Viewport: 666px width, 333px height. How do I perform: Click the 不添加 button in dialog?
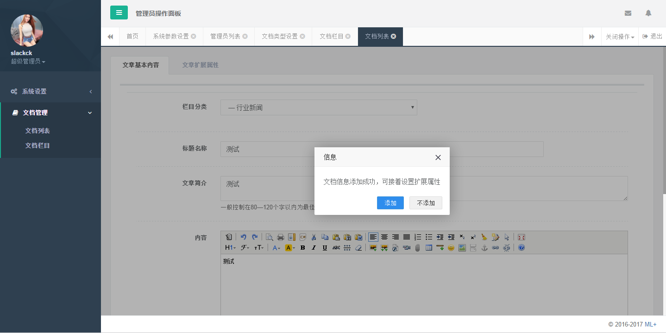(426, 203)
